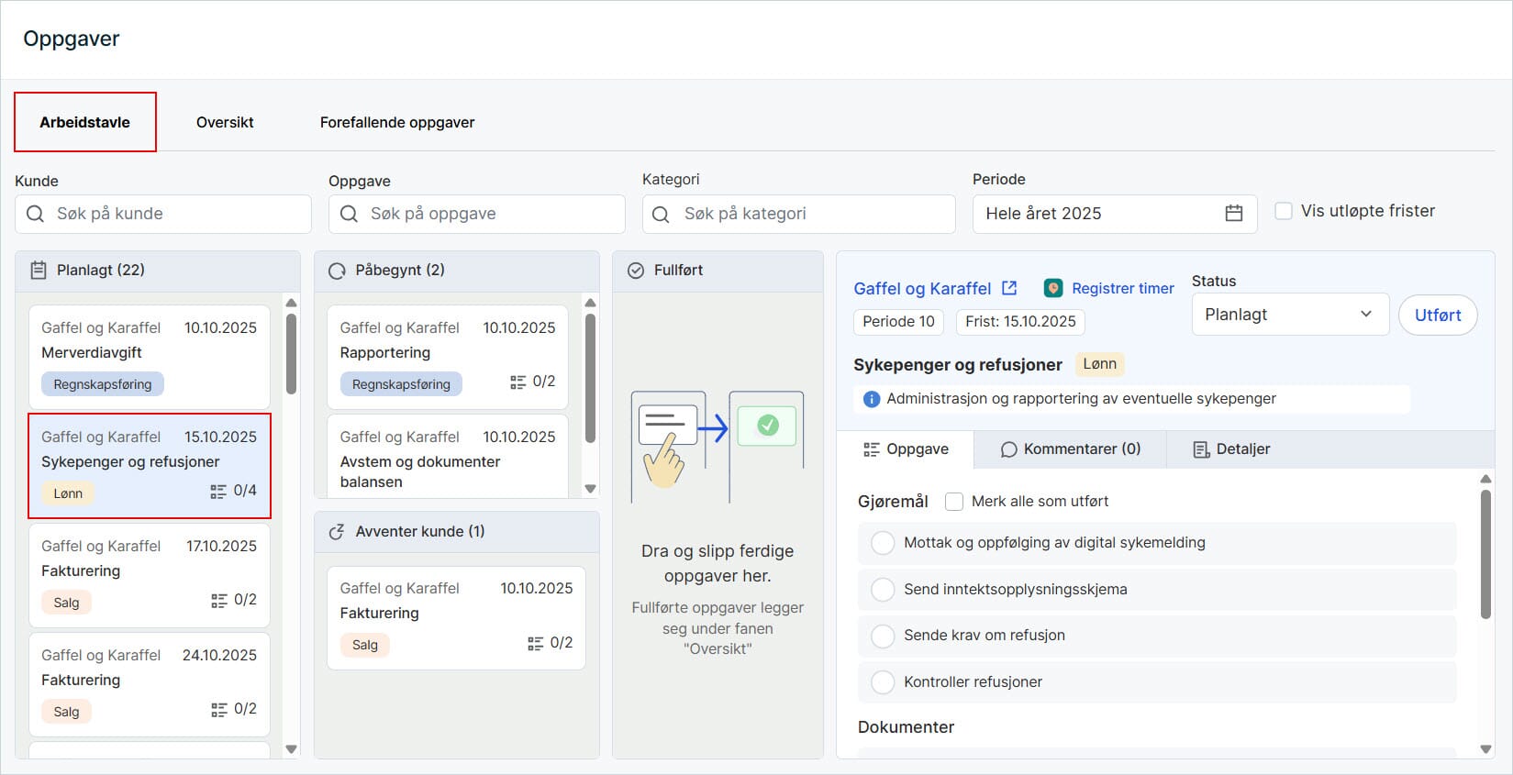Open Gaffel og Karaffel external link icon
The image size is (1513, 775).
coord(1009,288)
